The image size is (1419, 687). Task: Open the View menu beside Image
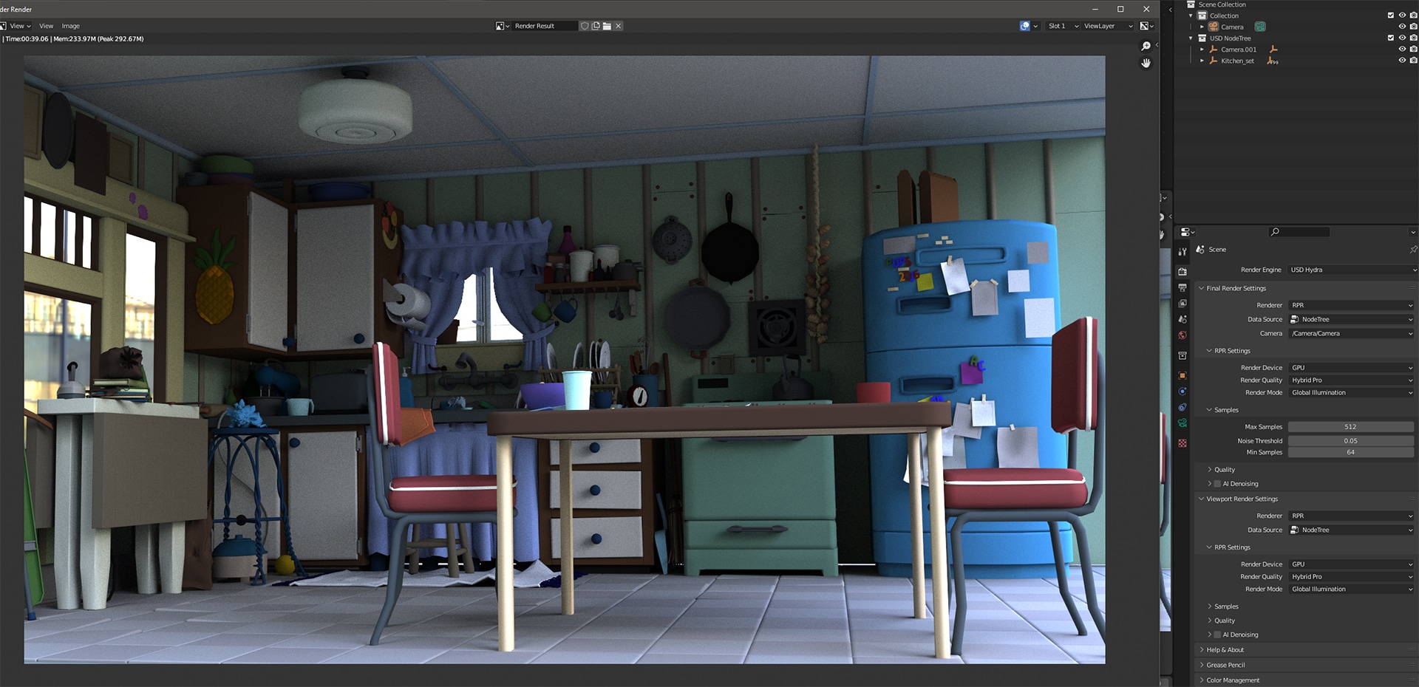coord(46,26)
